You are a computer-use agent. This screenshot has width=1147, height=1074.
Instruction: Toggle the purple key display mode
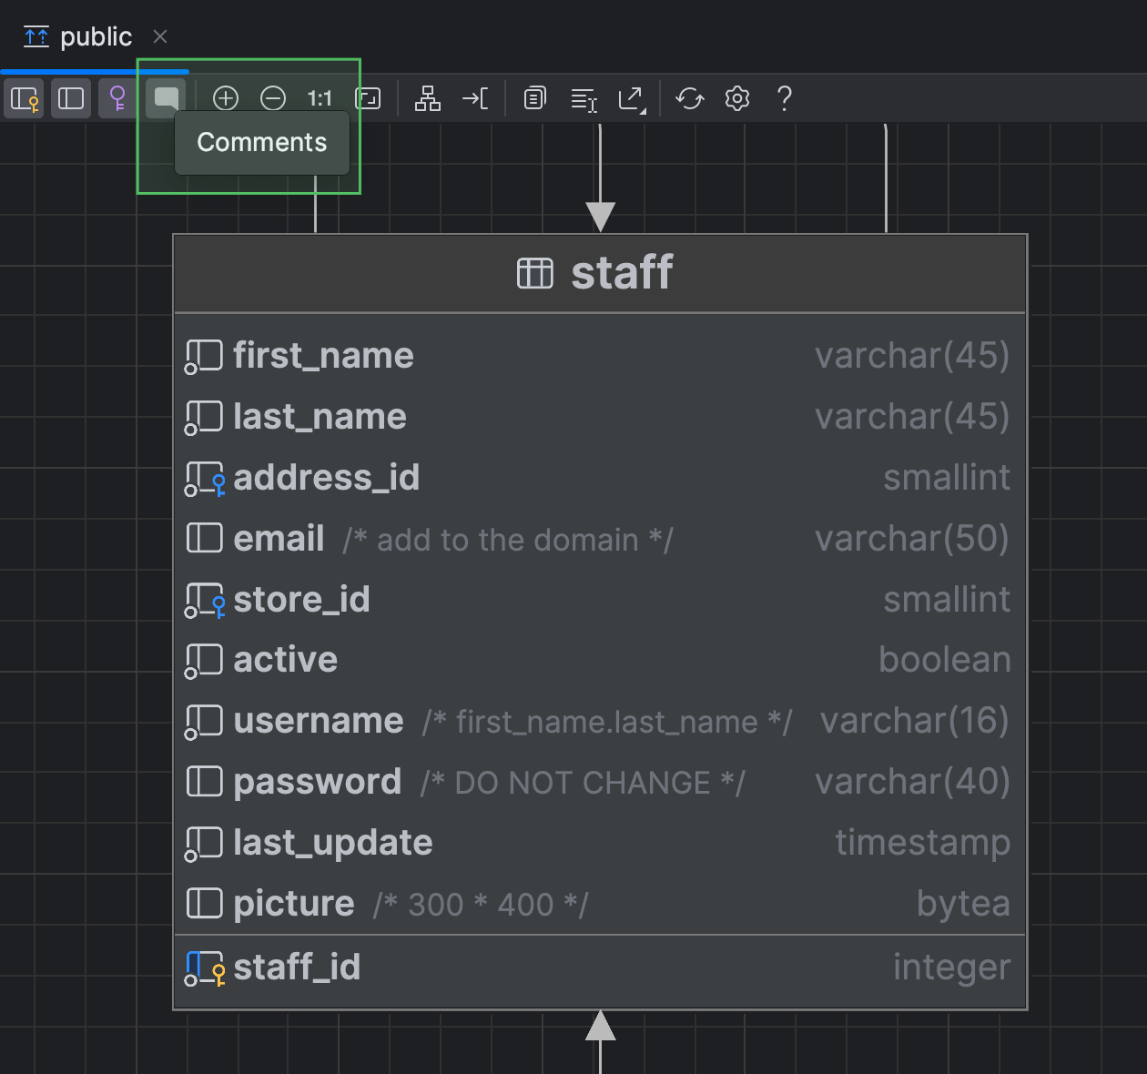pos(117,98)
